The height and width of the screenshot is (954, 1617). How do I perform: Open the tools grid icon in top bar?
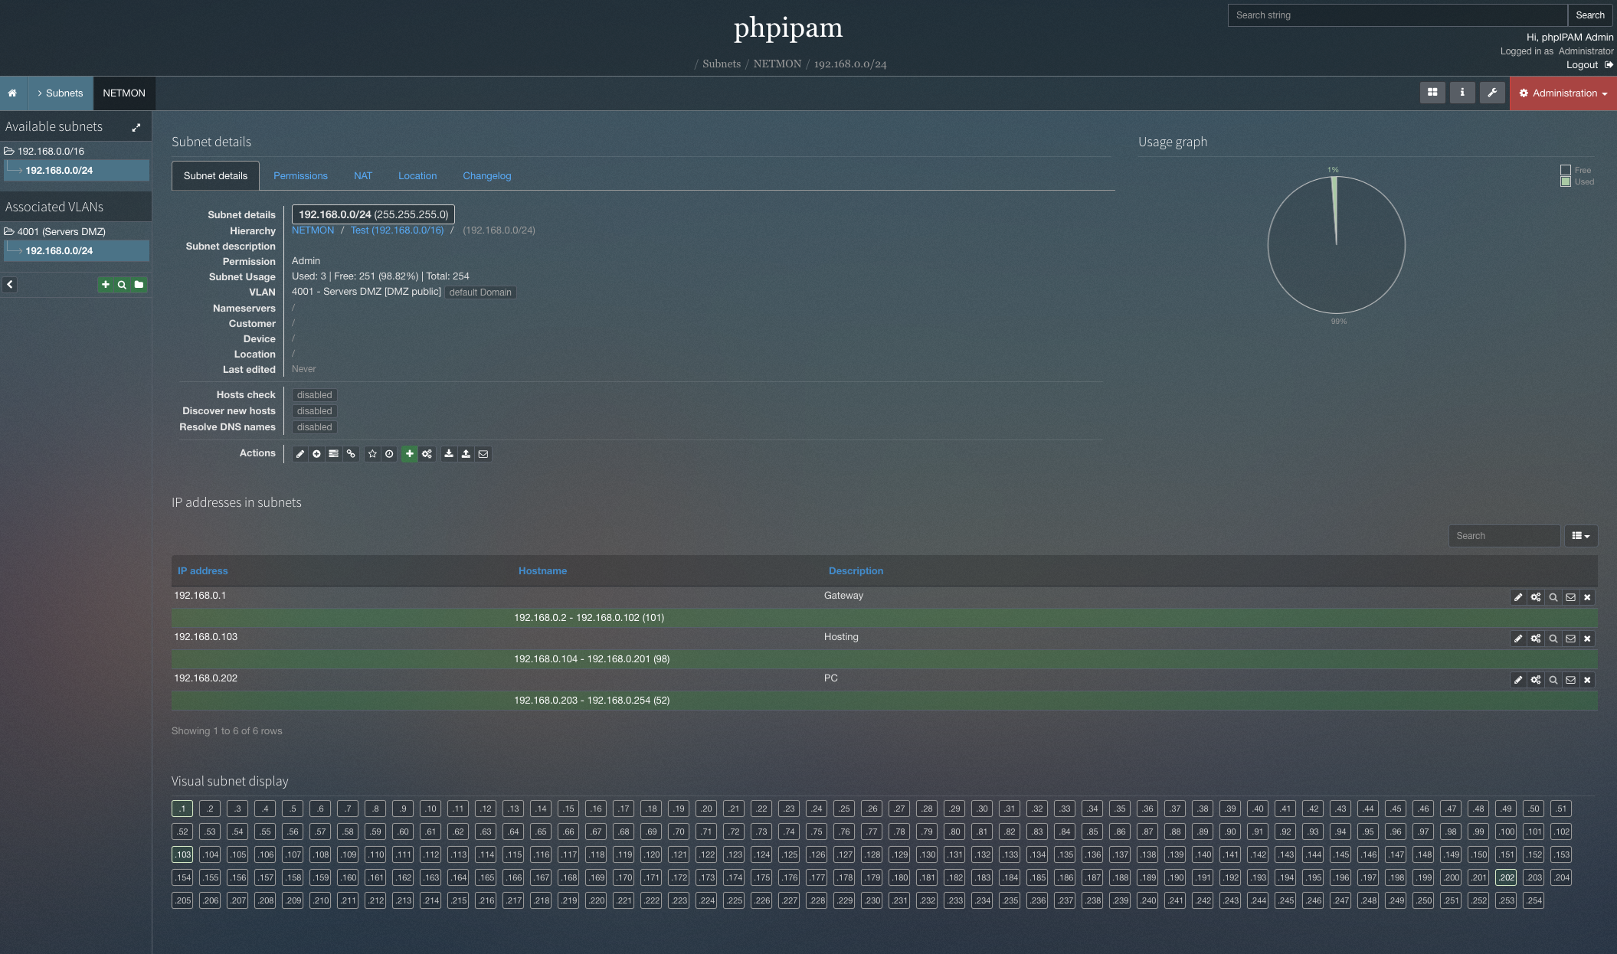[1432, 93]
